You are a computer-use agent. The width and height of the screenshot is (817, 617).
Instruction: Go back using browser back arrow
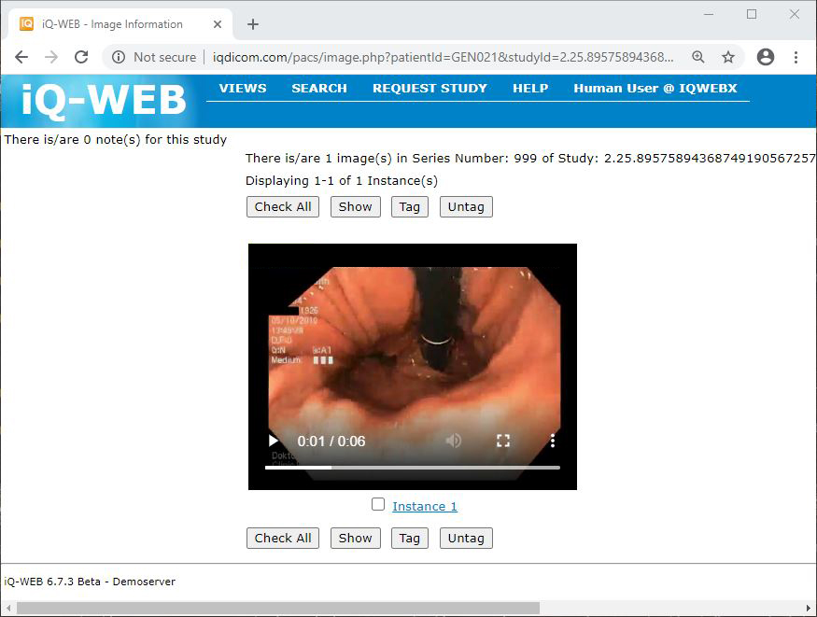[x=21, y=57]
